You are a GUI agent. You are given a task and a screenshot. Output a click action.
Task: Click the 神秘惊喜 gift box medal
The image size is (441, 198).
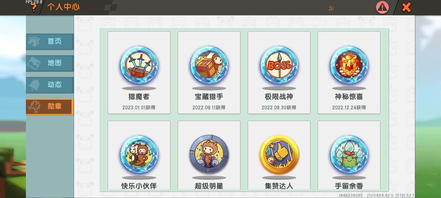click(349, 65)
